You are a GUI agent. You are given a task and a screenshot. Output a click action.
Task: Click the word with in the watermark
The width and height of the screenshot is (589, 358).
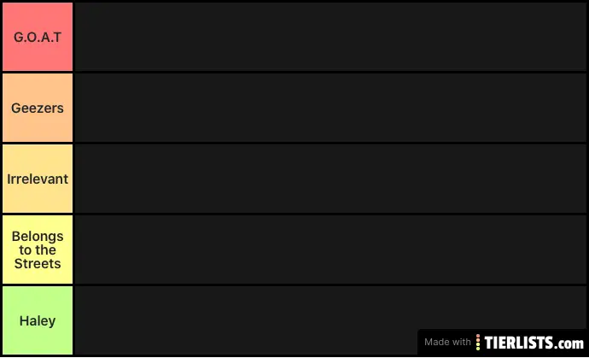(462, 343)
